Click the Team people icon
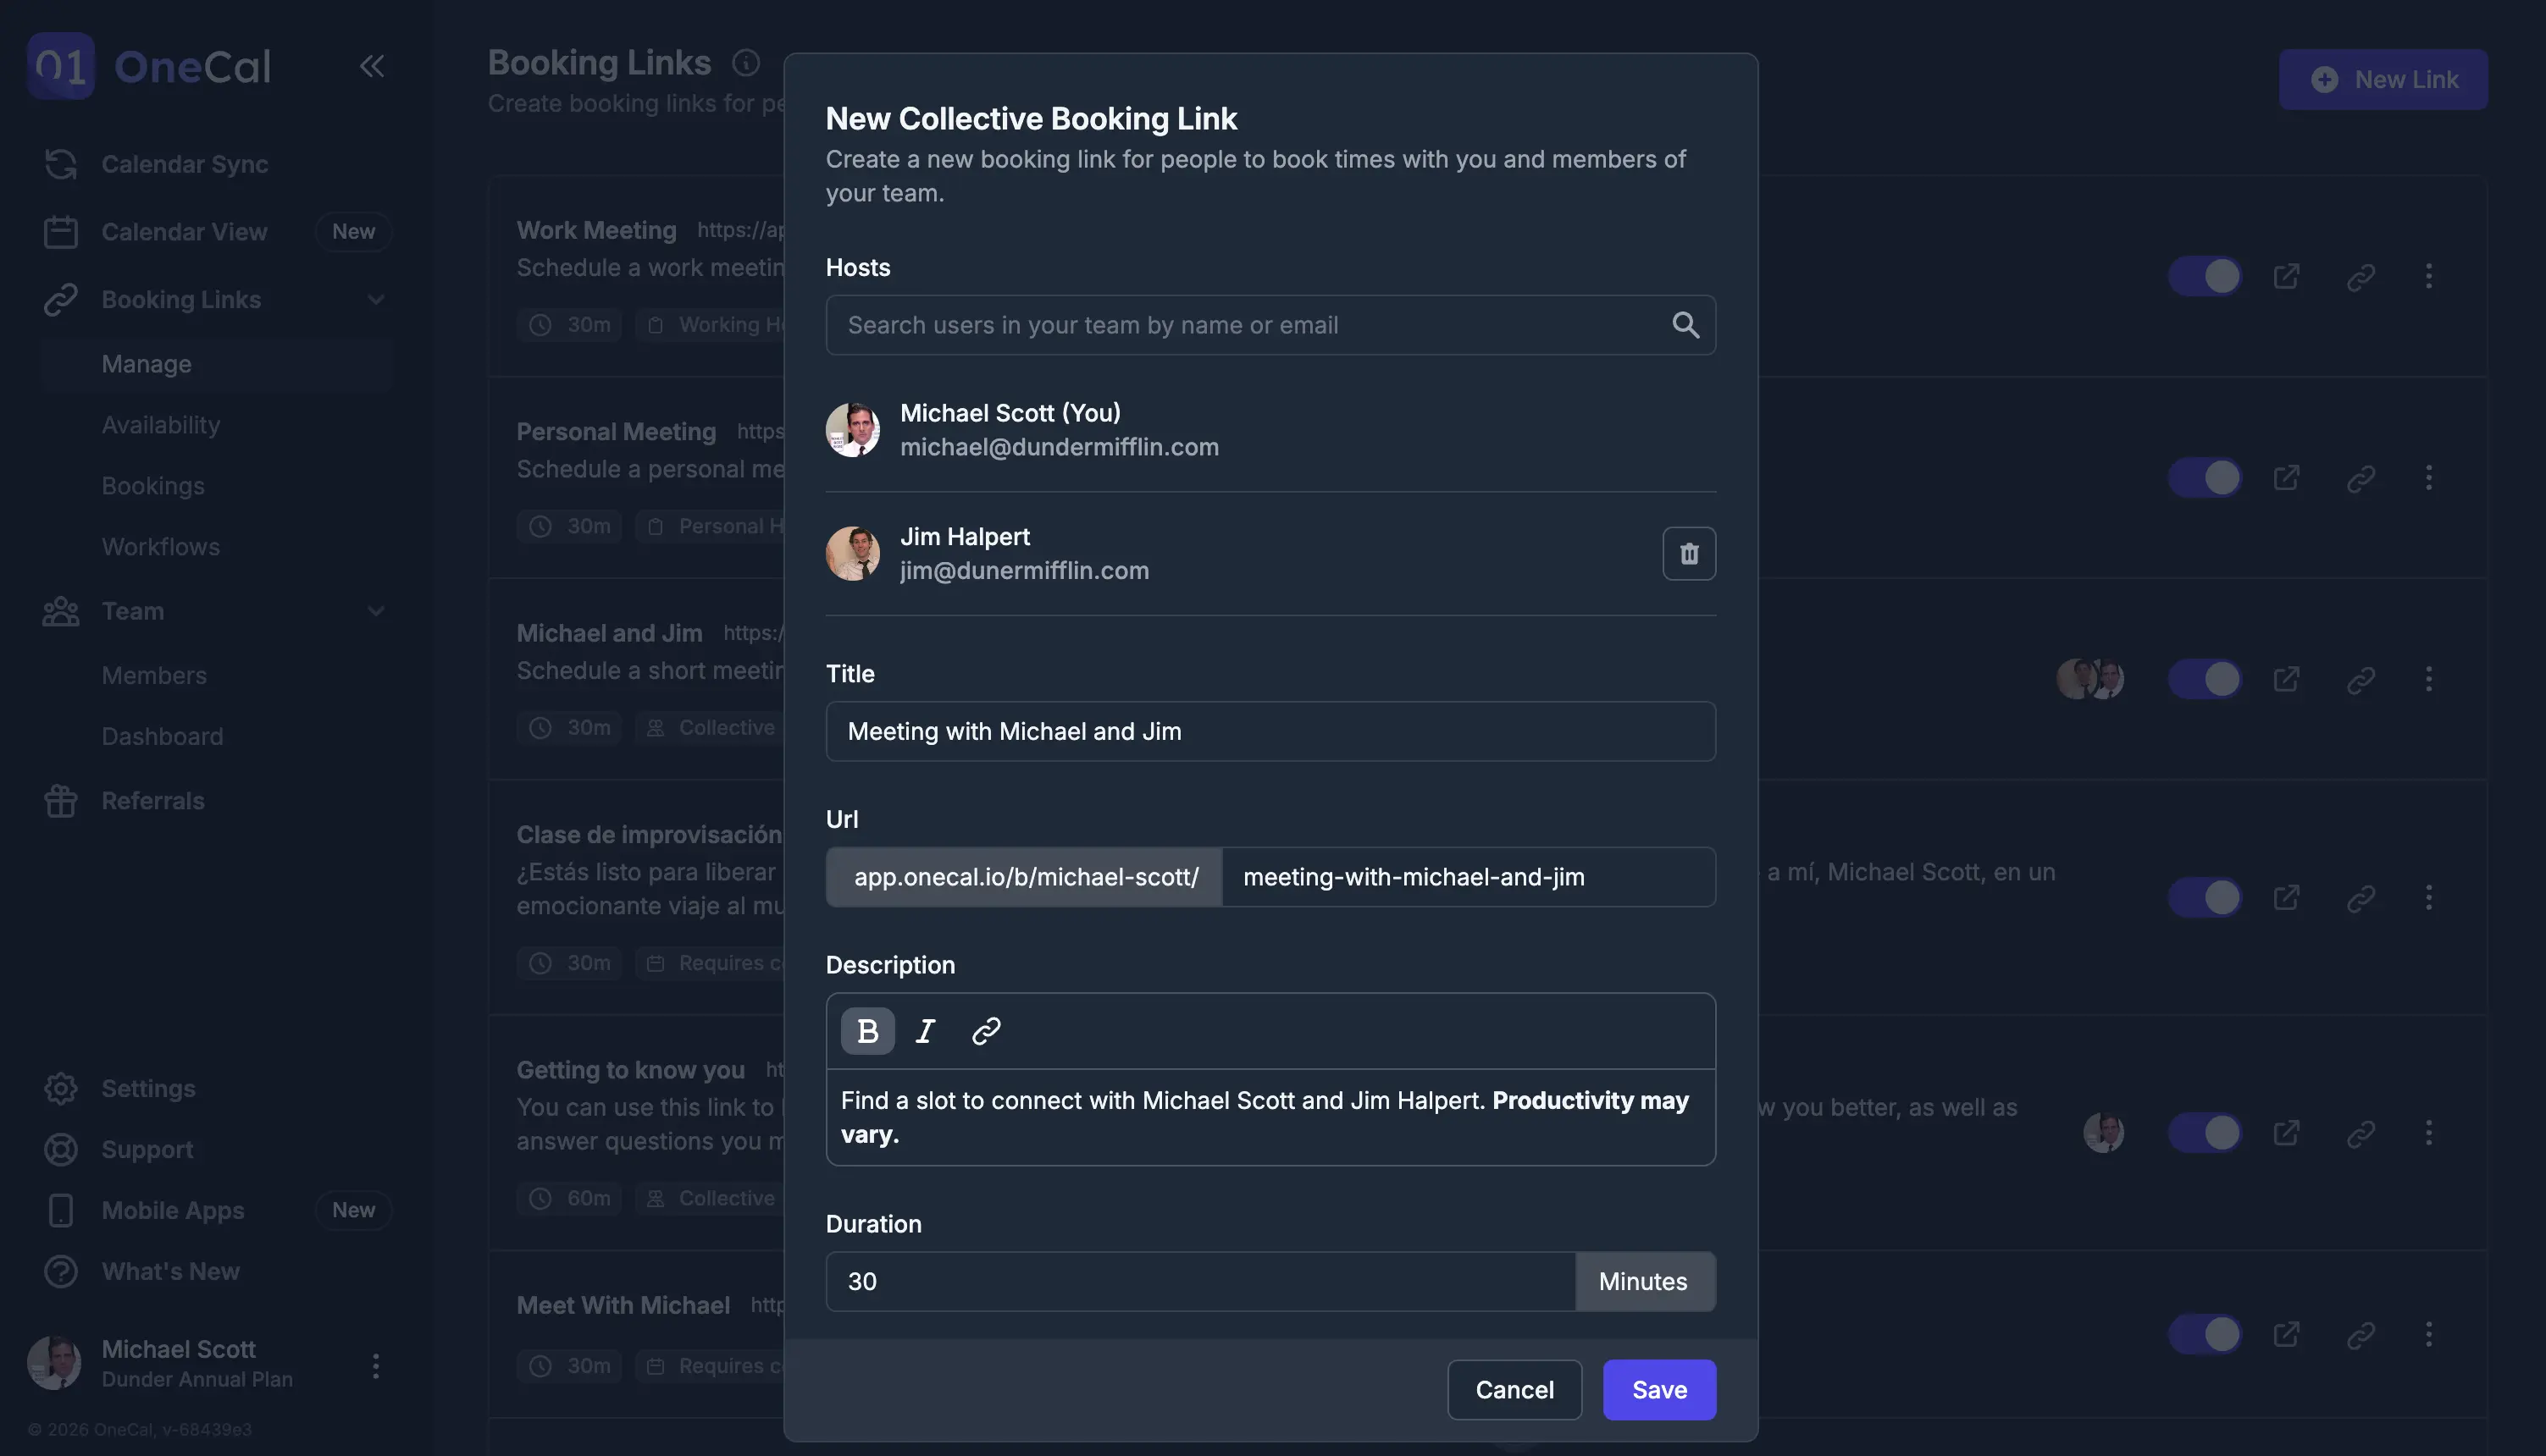Screen dimensions: 2546x1456 (61, 611)
